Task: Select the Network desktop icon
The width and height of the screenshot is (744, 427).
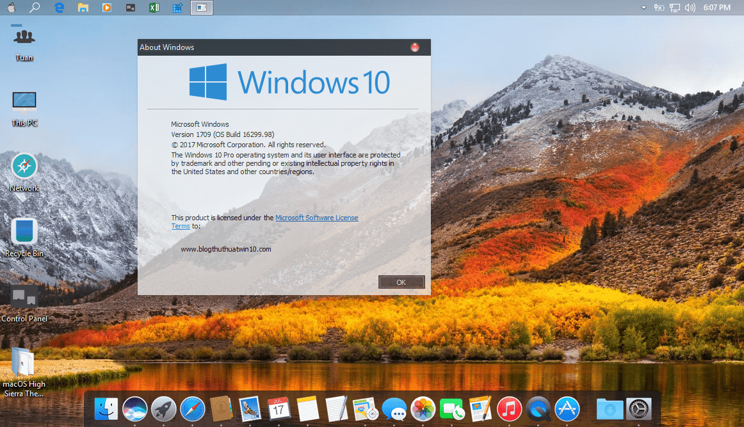Action: [x=24, y=173]
